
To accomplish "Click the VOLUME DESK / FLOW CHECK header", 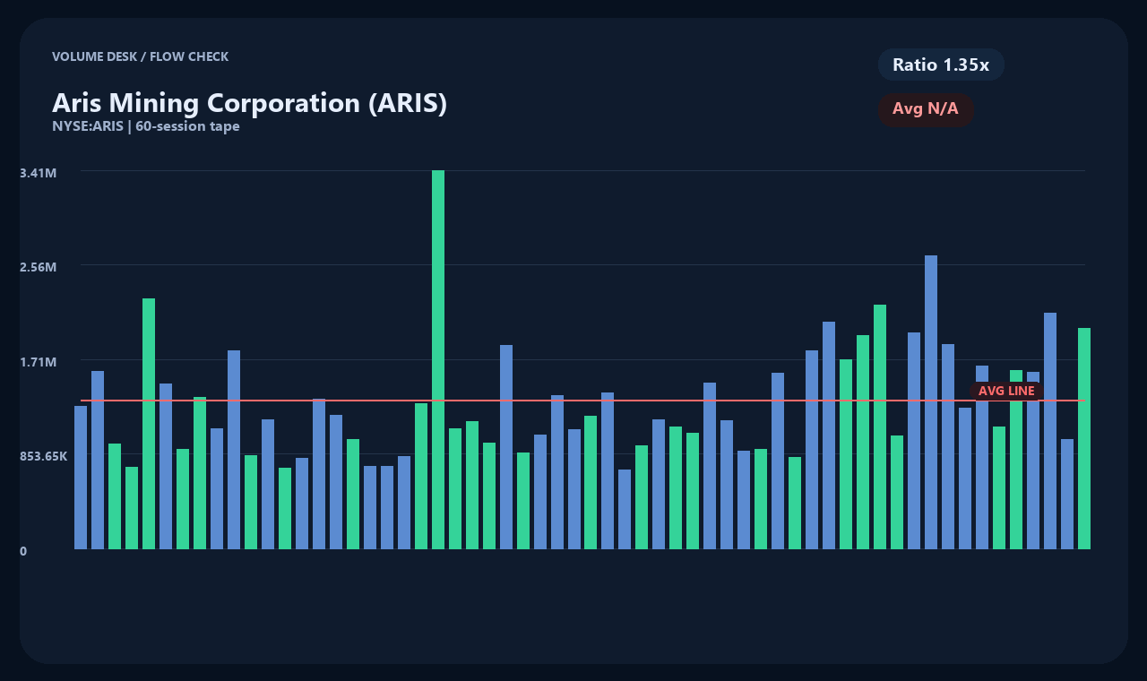I will coord(140,56).
